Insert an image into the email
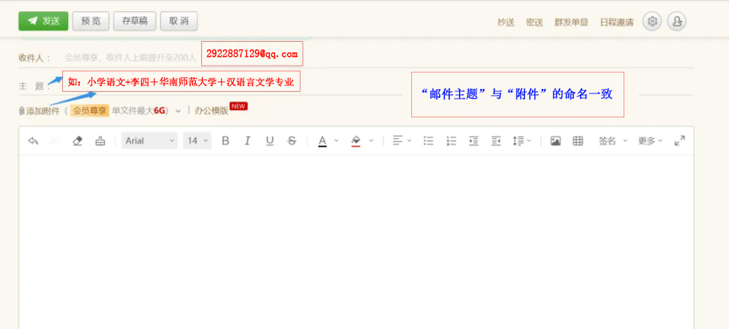The image size is (729, 329). [555, 141]
